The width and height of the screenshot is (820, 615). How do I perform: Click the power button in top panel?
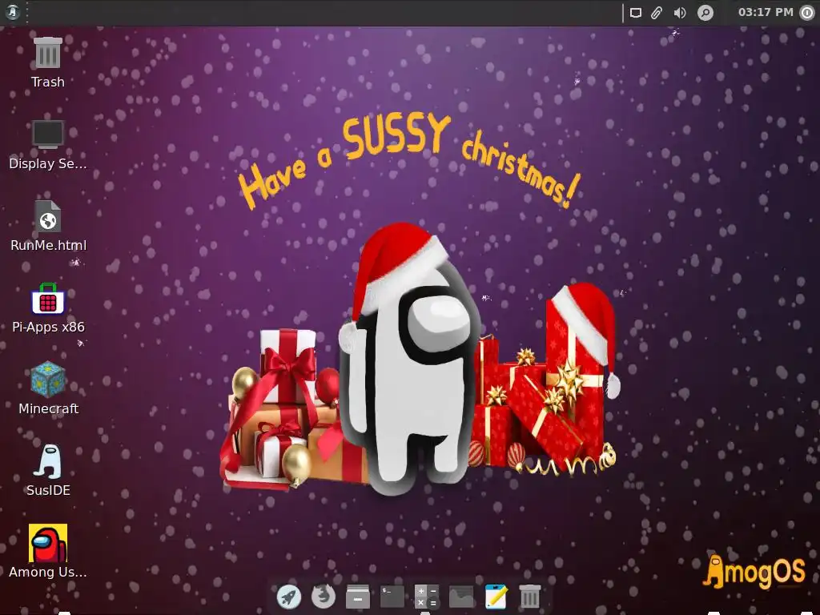(807, 13)
